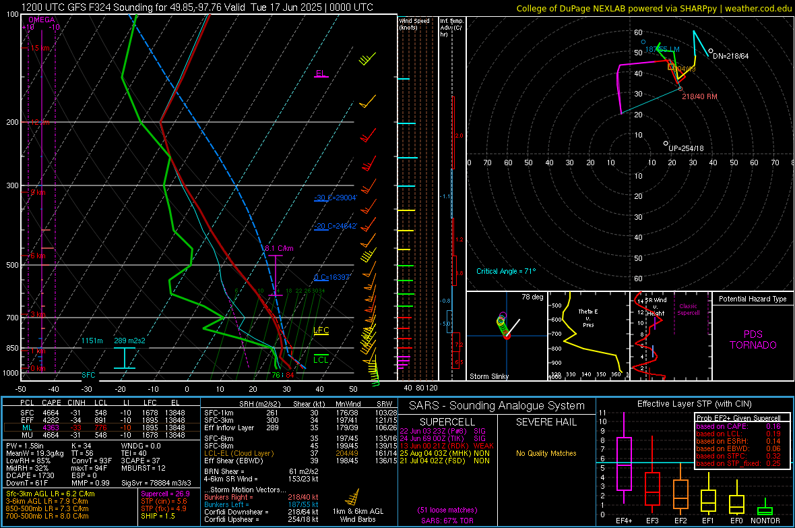Select the 'Eff Shear (EBWD)' row
Screen dimensions: 795x528
pyautogui.click(x=300, y=461)
